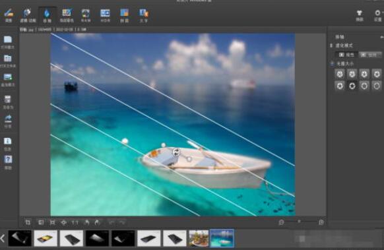Screen dimensions: 384x250
Task: Rotate the image right with the bottom toolbar icon
Action: [x=97, y=222]
